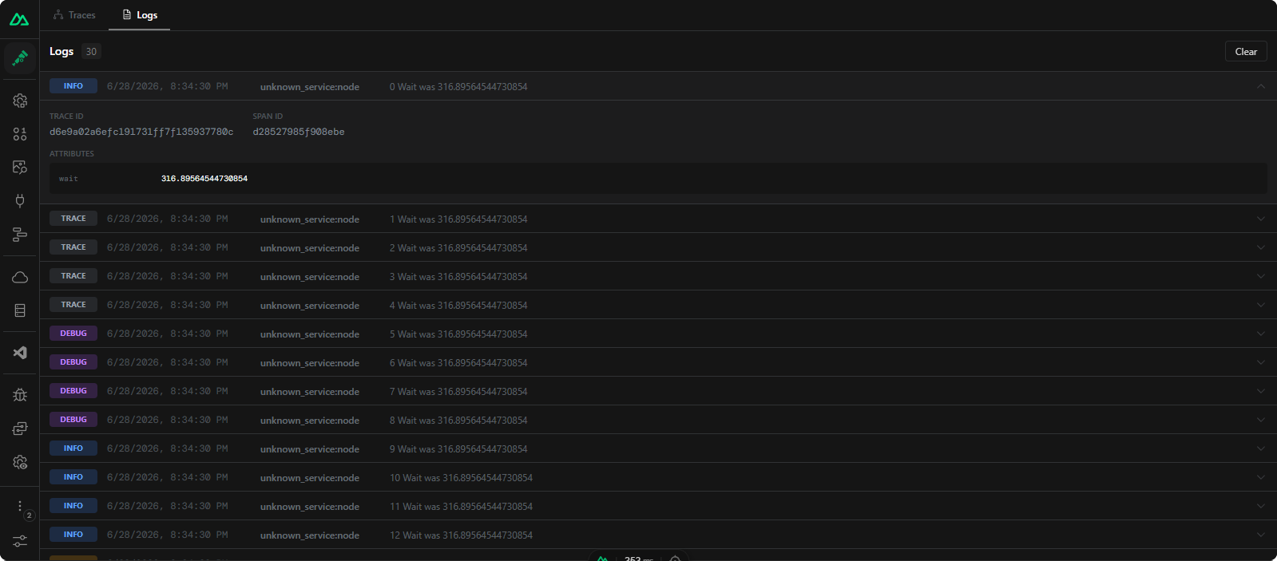Click the DEBUG badge on log 5

tap(73, 334)
